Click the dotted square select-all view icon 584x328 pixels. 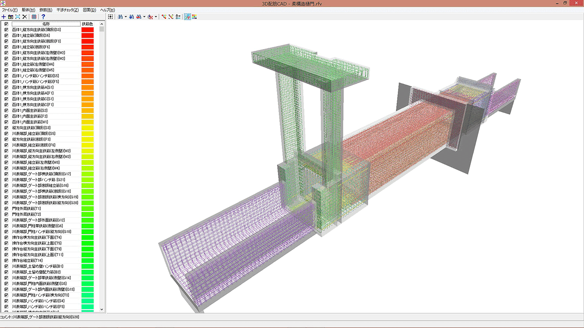click(x=111, y=17)
